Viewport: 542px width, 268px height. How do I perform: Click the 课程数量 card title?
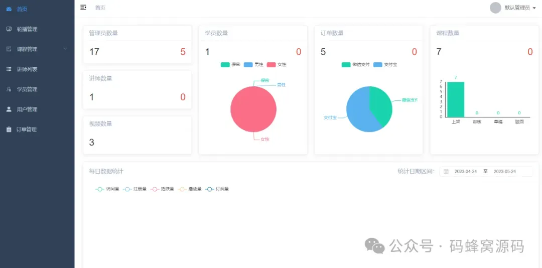pyautogui.click(x=448, y=33)
